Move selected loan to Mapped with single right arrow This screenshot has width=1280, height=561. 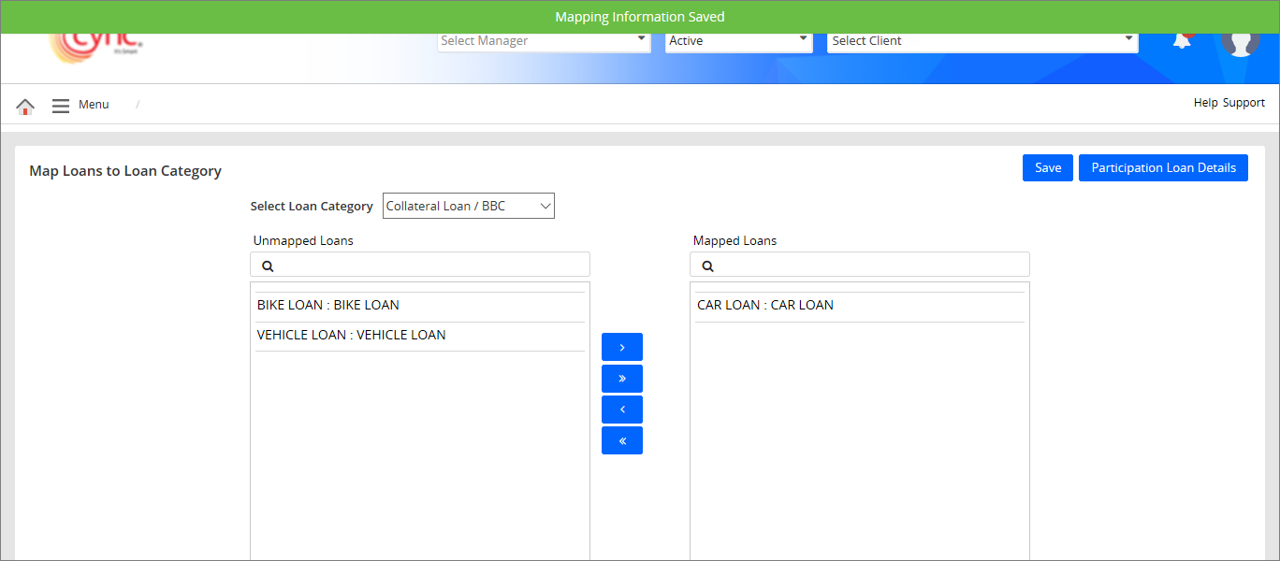click(x=622, y=347)
